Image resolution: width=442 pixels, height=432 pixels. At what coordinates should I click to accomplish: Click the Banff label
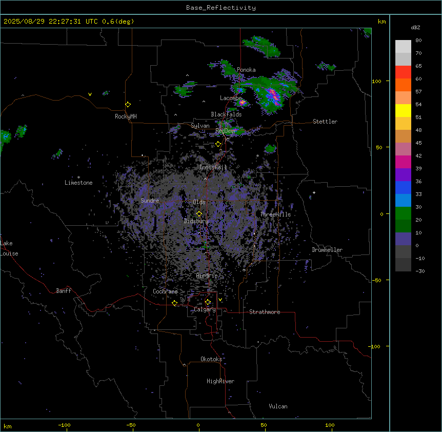tap(64, 291)
